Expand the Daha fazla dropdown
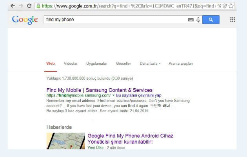 tap(150, 64)
